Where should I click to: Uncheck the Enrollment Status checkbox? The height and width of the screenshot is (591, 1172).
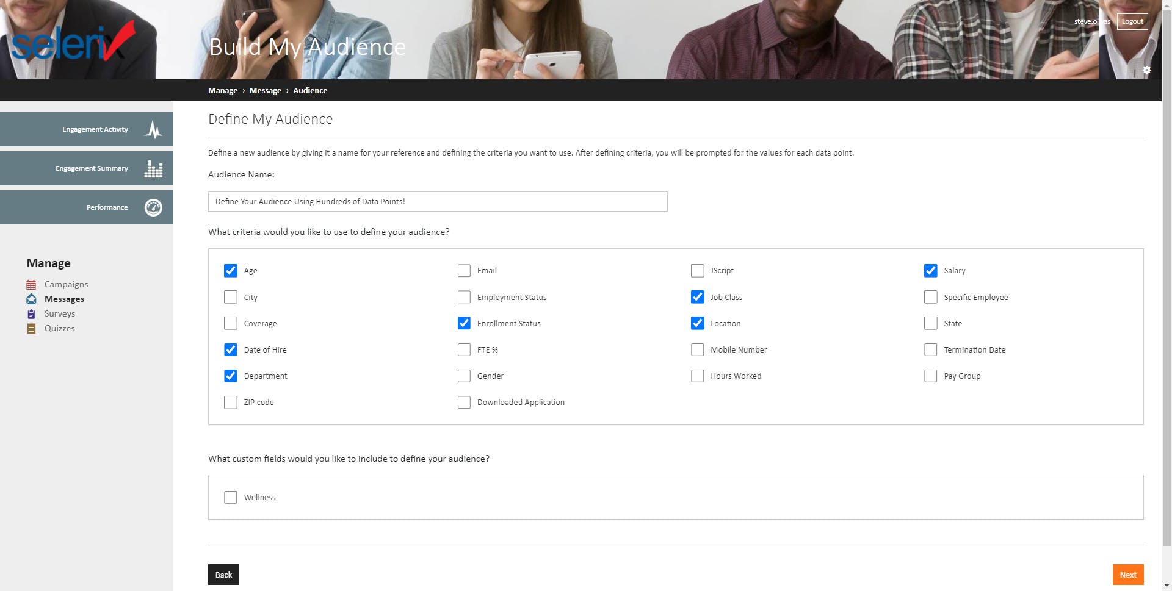click(464, 323)
